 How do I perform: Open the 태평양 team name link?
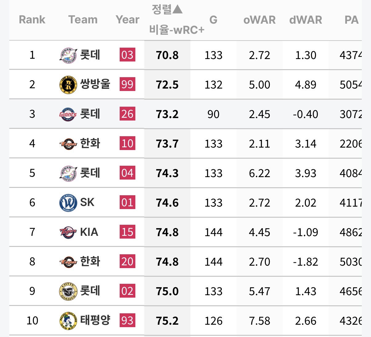point(95,320)
